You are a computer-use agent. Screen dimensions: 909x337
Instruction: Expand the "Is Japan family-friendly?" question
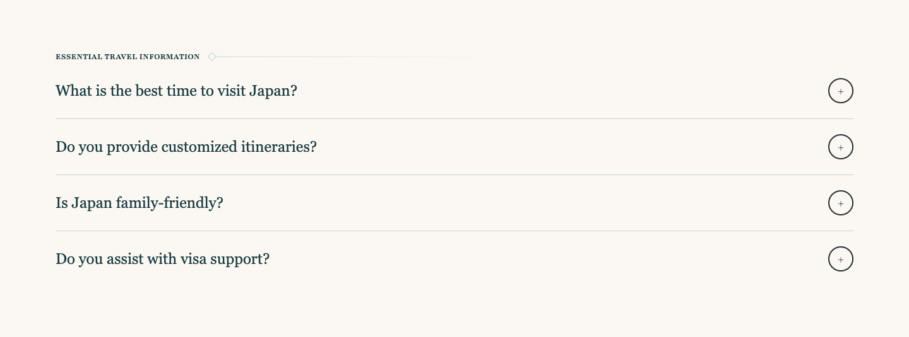tap(139, 203)
